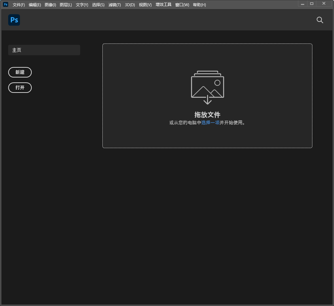The height and width of the screenshot is (306, 334).
Task: Click the 选择一项 link to browse files
Action: click(210, 123)
